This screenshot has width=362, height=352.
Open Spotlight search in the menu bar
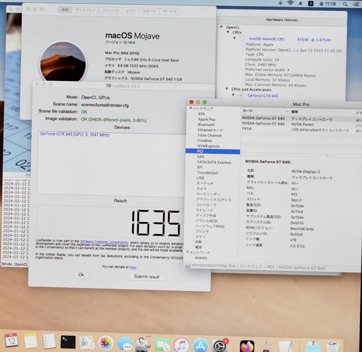click(345, 5)
